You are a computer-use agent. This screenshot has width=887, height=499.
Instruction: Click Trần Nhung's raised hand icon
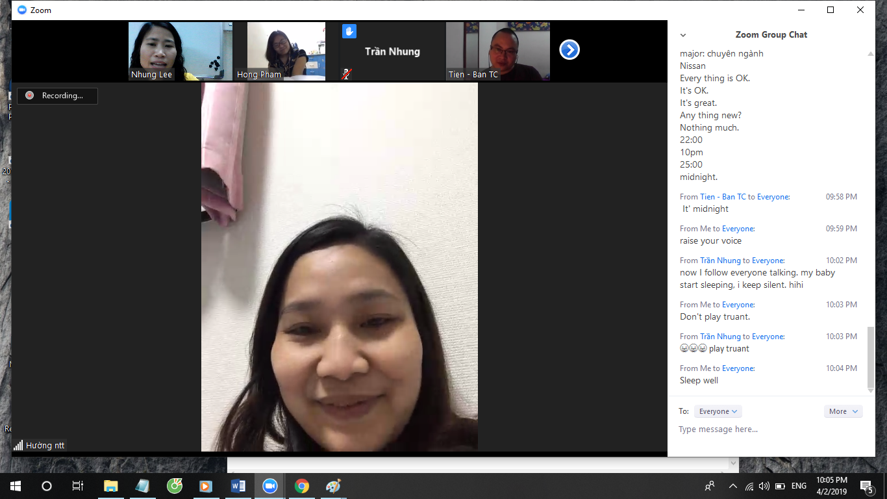click(x=349, y=31)
